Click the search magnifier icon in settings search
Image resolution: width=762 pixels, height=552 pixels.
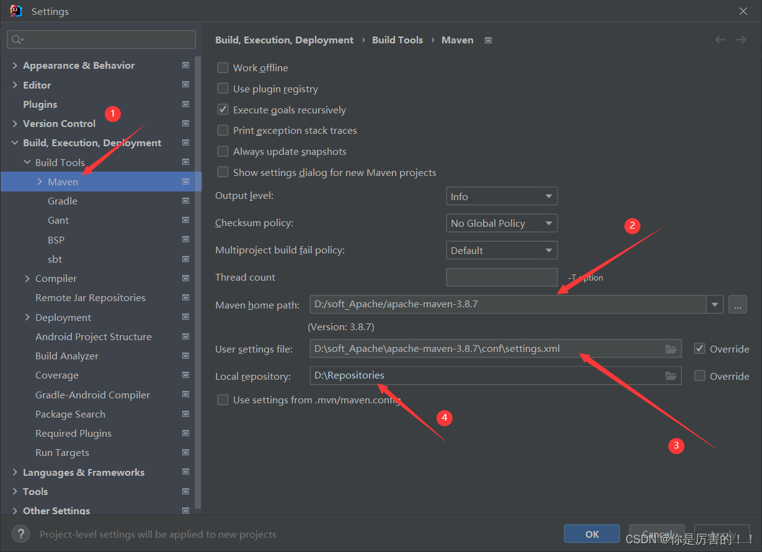pyautogui.click(x=17, y=40)
